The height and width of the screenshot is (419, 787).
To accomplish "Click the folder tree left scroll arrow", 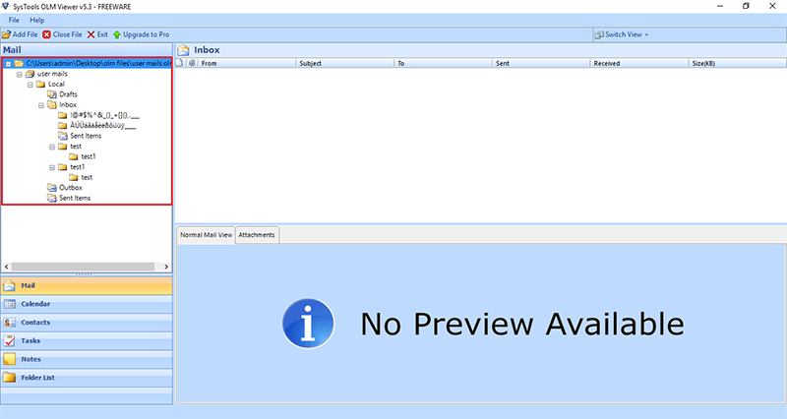I will pos(7,267).
